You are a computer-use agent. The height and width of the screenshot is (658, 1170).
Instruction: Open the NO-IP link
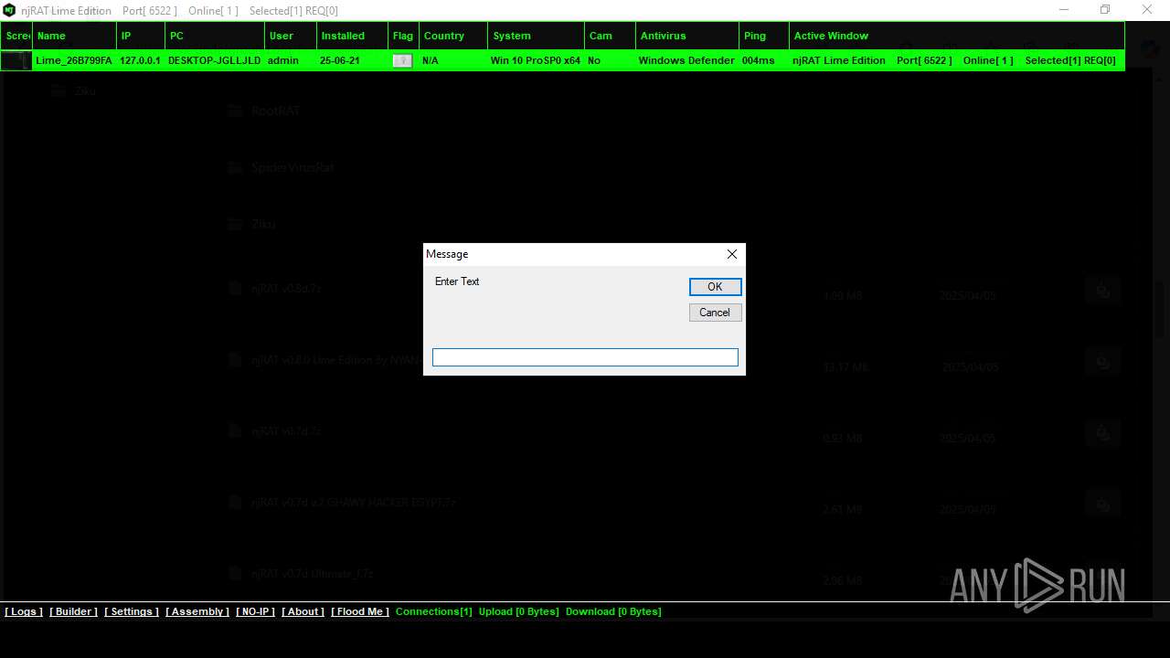click(256, 611)
